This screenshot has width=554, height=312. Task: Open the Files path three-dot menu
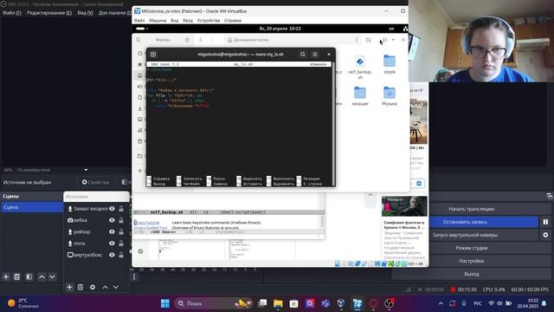[x=356, y=40]
